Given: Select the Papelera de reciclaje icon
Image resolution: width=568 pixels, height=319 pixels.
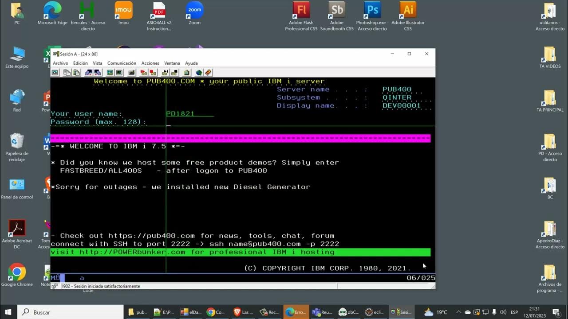Looking at the screenshot, I should tap(17, 148).
